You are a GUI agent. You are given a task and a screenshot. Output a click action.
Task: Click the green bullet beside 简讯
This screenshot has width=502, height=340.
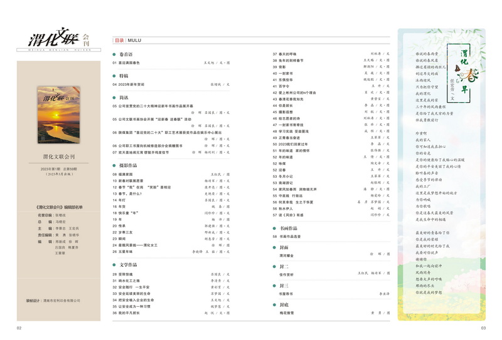(115, 98)
